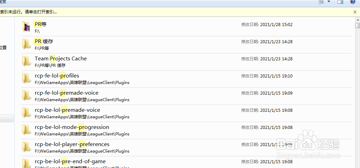
Task: Dismiss the index notification bar with X
Action: 355,12
